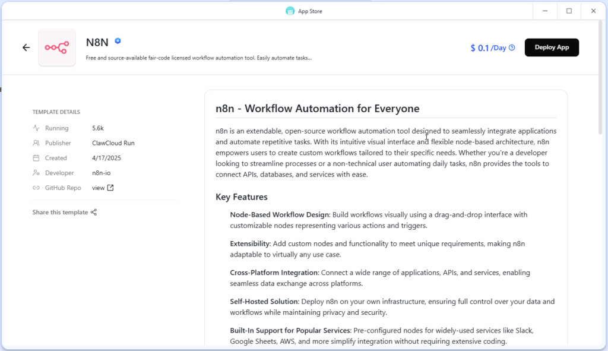
Task: Click the blue verified badge beside N8N
Action: (x=118, y=41)
